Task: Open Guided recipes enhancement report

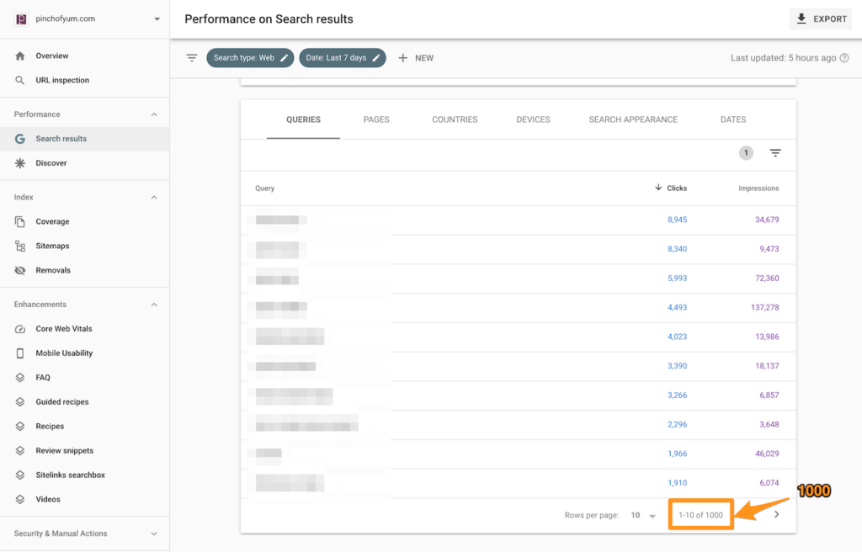Action: 62,402
